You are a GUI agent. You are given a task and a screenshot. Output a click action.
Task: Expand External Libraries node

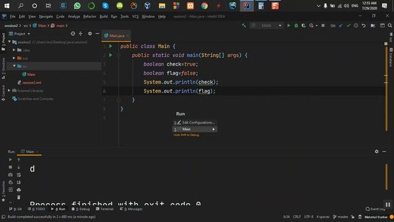9,91
